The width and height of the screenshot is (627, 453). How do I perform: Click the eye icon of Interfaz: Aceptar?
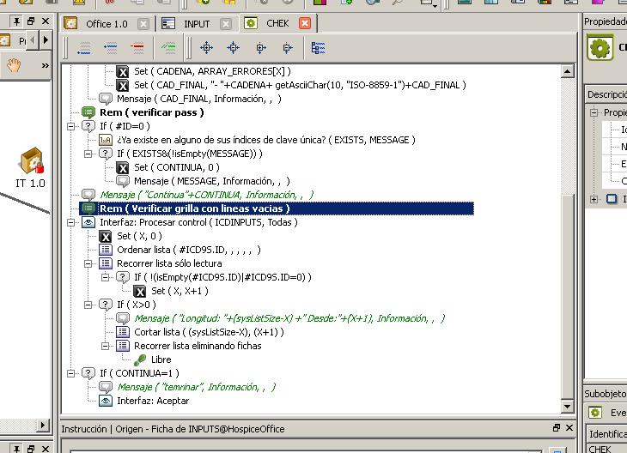(x=106, y=401)
